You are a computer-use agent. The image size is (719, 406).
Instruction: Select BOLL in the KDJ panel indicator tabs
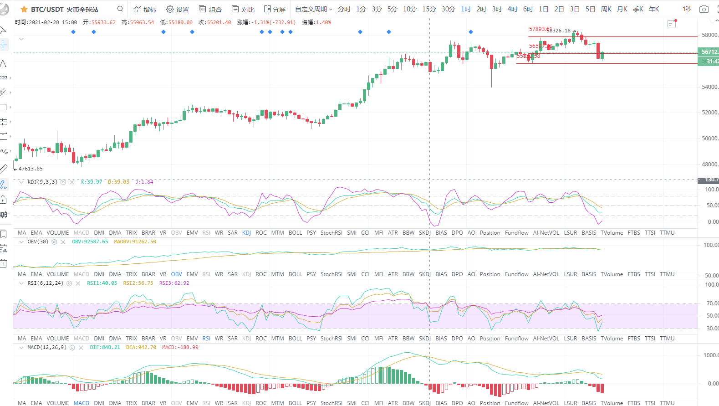[x=295, y=233]
